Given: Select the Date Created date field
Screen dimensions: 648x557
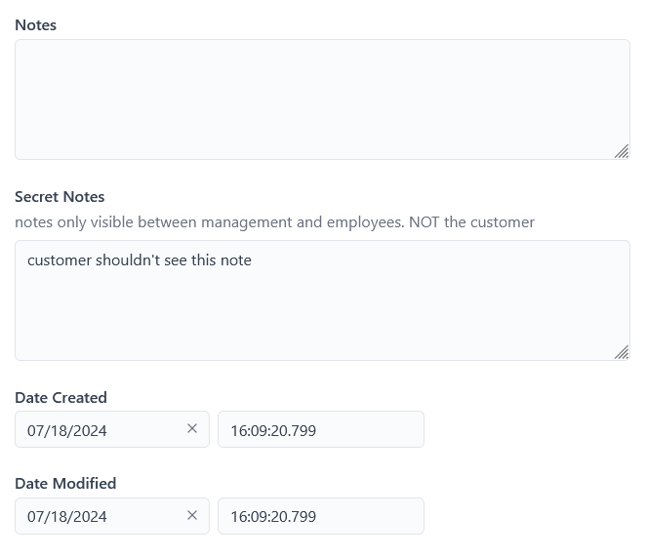Looking at the screenshot, I should point(98,430).
